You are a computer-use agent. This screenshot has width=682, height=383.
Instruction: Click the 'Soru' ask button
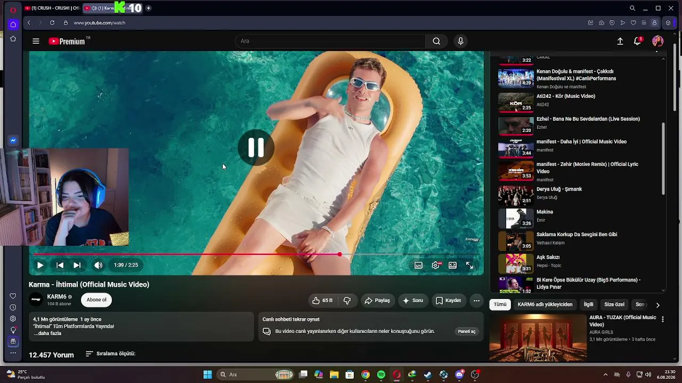point(413,301)
